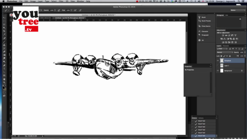Toggle lock position
Image resolution: width=247 pixels, height=139 pixels.
pos(227,56)
